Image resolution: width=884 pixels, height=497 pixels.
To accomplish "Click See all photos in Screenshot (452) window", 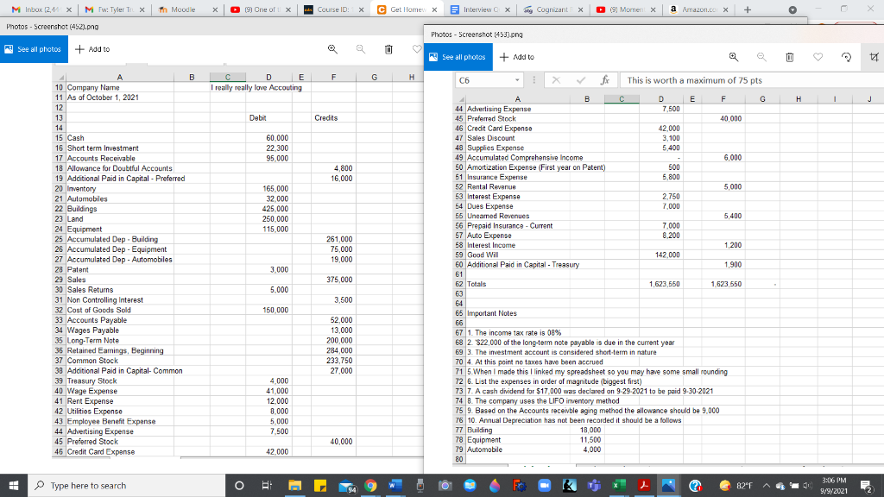I will coord(34,49).
